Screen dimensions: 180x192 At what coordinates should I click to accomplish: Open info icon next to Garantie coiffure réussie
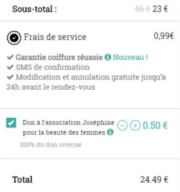(108, 57)
